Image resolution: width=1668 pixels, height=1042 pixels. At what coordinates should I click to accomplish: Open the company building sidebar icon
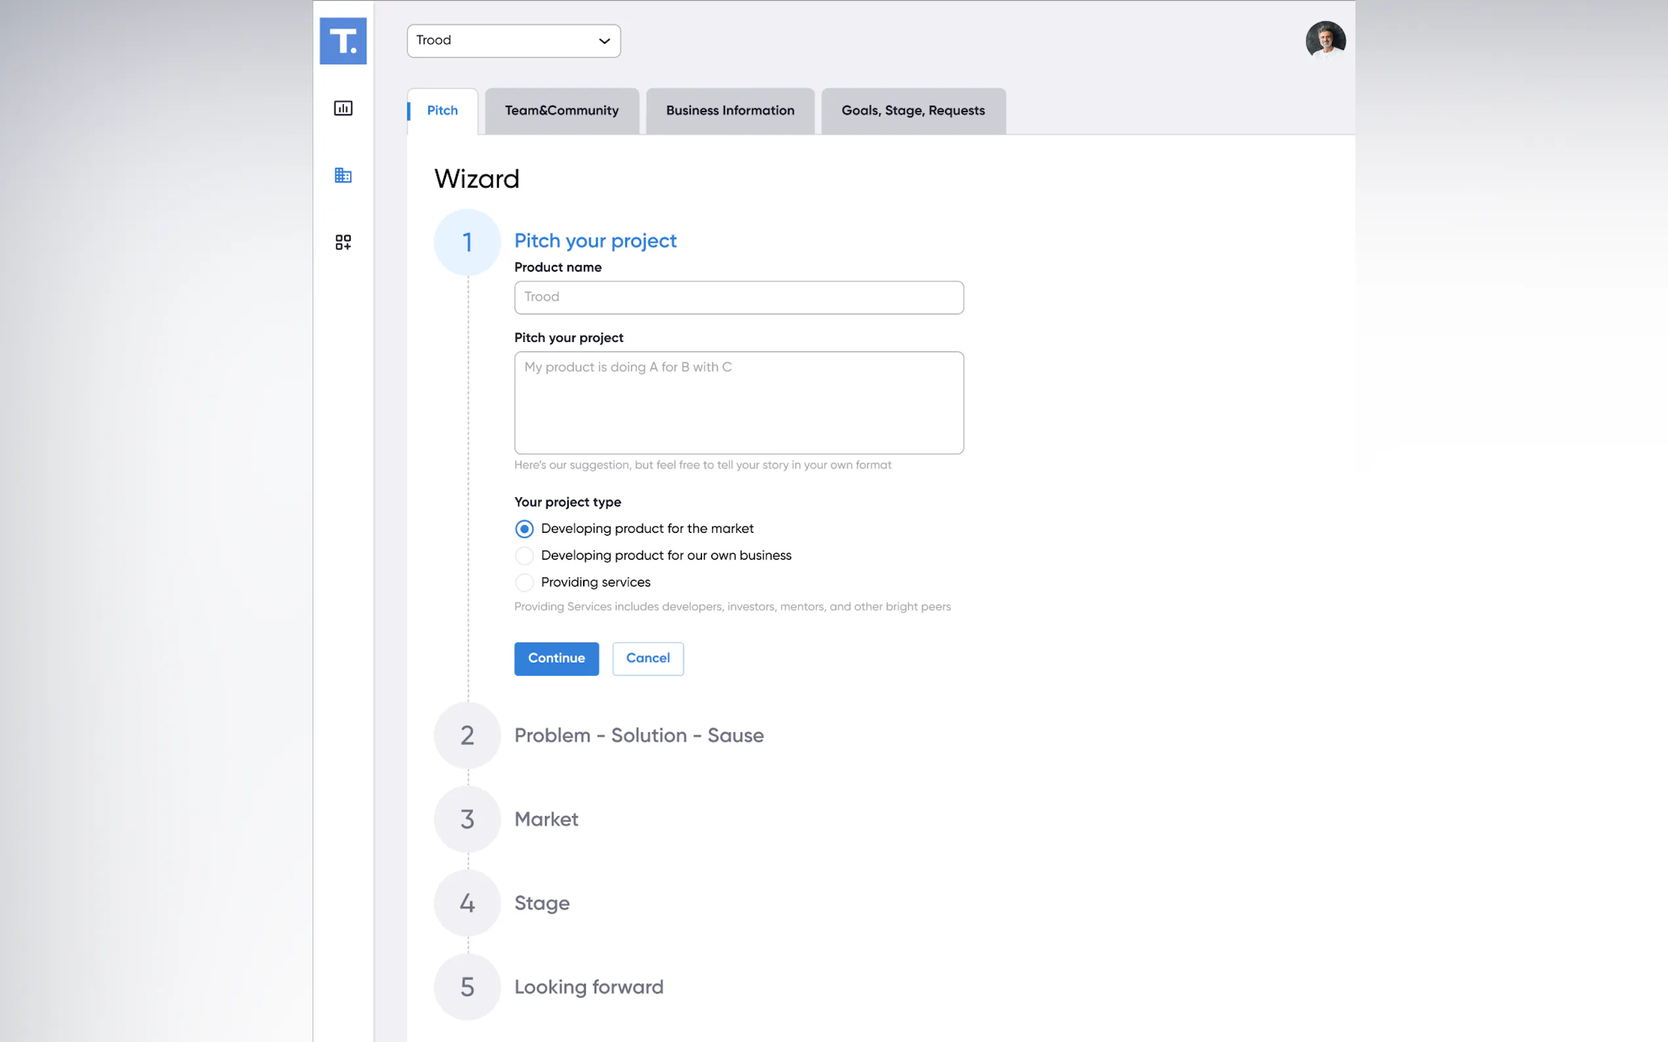[x=343, y=175]
